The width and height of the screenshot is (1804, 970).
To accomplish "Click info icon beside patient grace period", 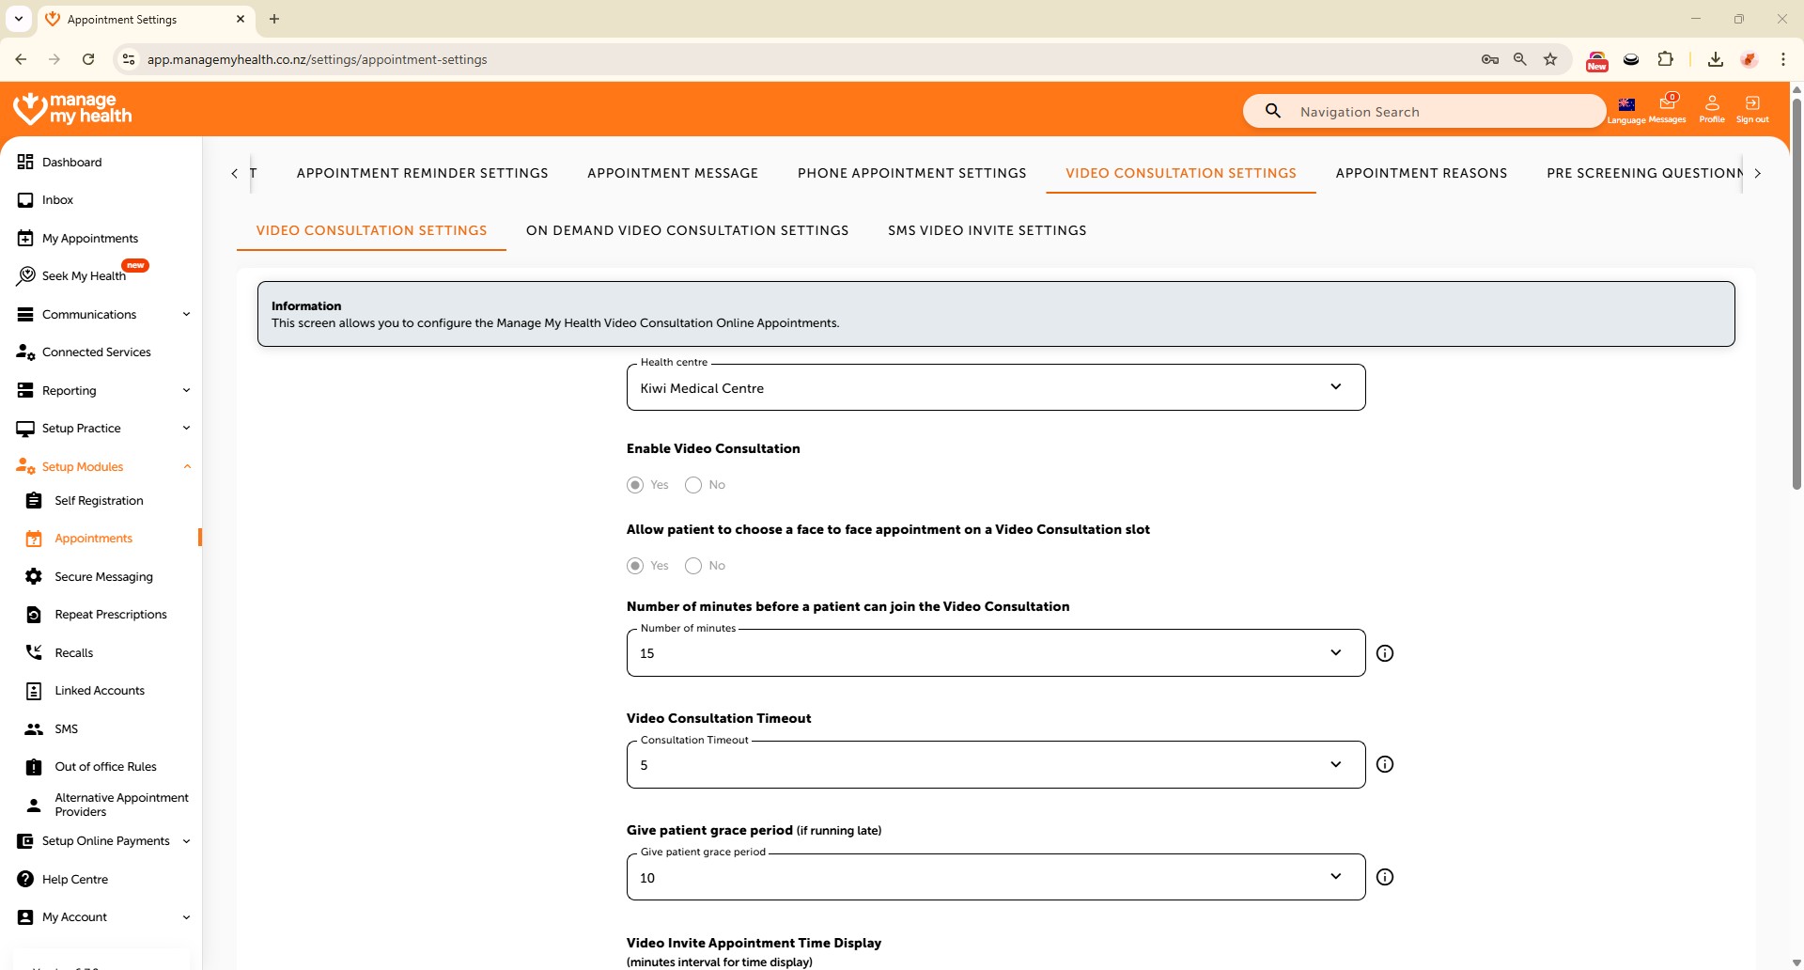I will pyautogui.click(x=1385, y=877).
